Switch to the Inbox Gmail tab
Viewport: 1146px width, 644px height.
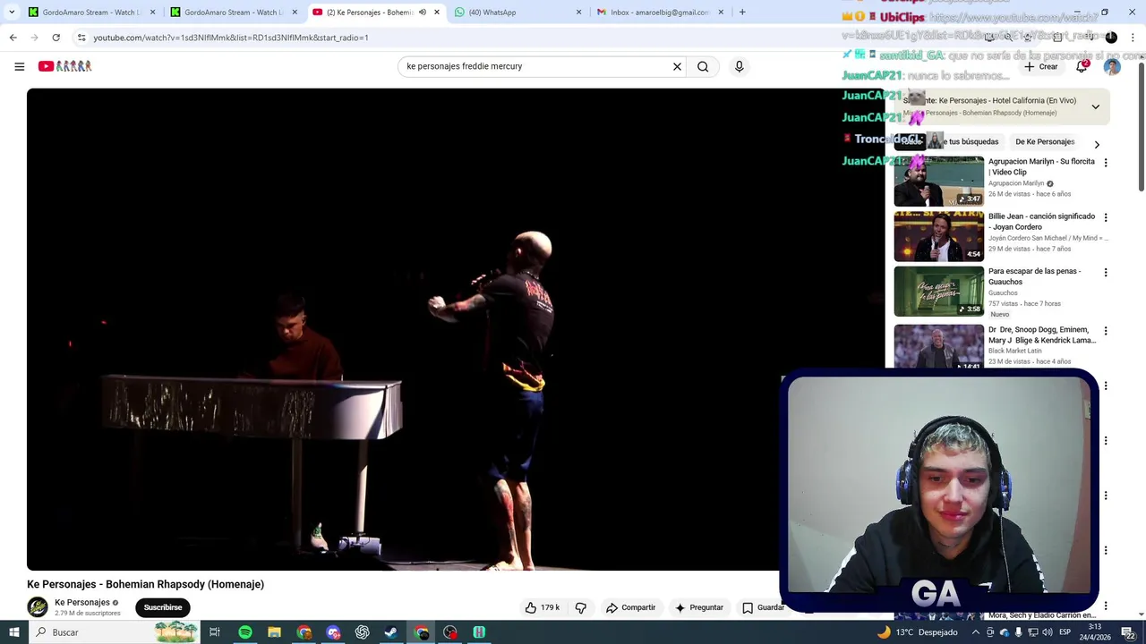(x=661, y=13)
